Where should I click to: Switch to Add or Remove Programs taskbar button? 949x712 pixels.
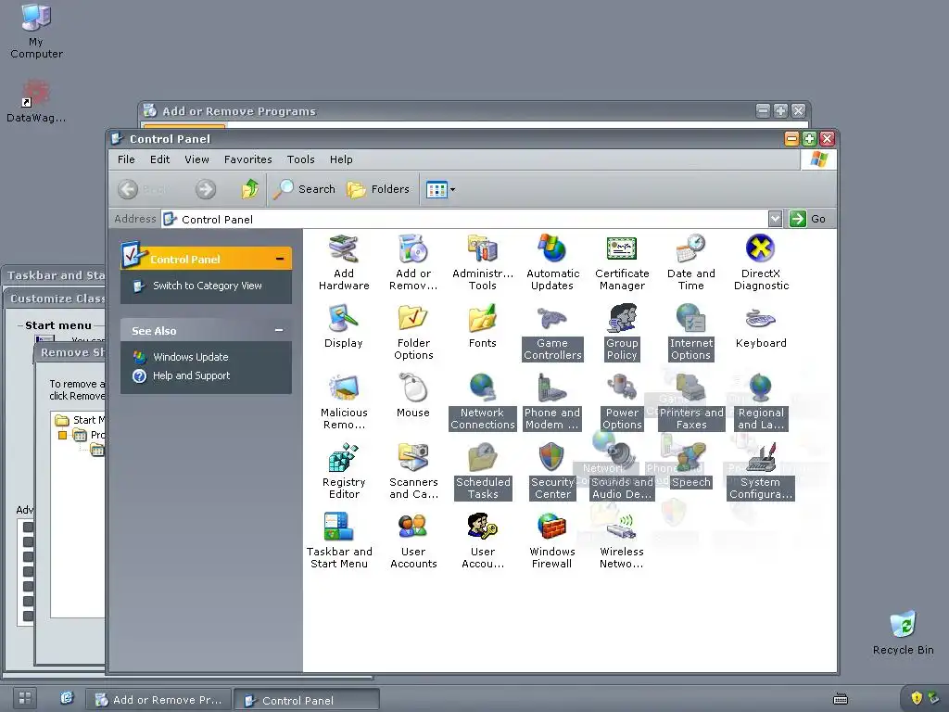point(158,699)
